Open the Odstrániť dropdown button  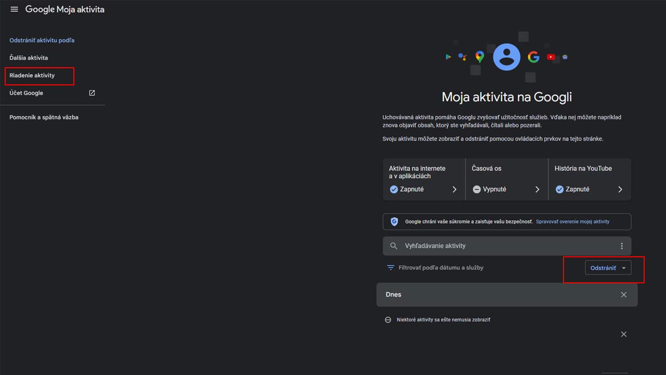608,268
